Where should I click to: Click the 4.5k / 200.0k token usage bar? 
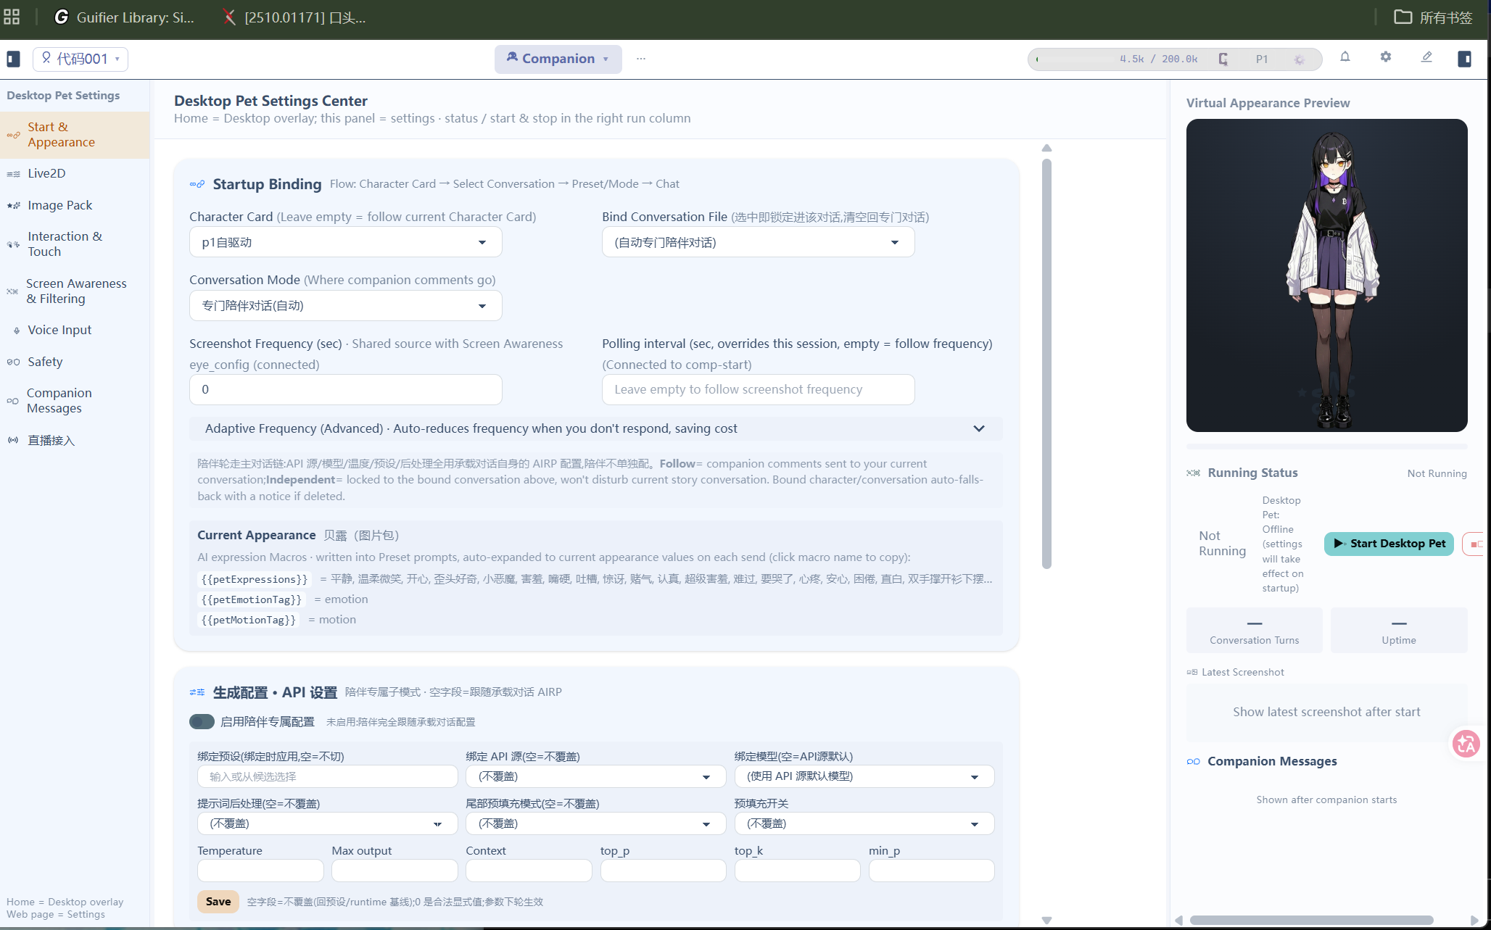click(x=1115, y=59)
